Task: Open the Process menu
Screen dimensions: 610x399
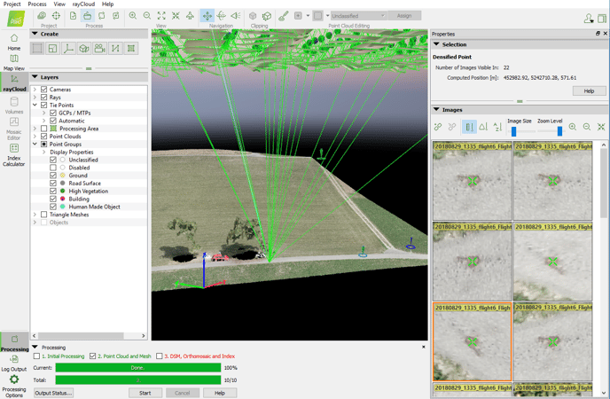Action: pos(36,4)
